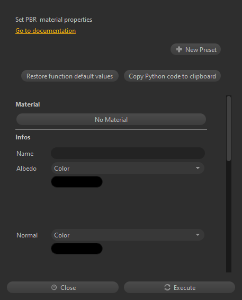Choose a material via No Material button
The image size is (242, 300).
coord(111,119)
